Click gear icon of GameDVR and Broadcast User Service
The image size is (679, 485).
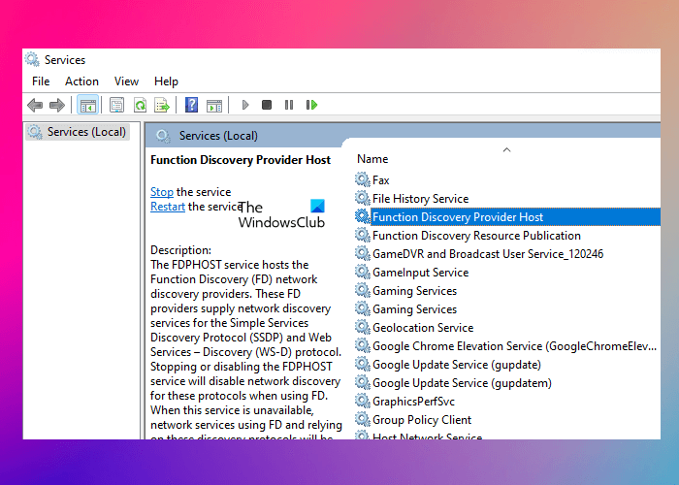tap(362, 254)
